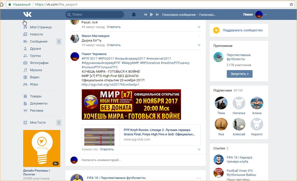Viewport: 297px width, 181px height.
Task: Click the Товары bag icon
Action: tap(25, 96)
